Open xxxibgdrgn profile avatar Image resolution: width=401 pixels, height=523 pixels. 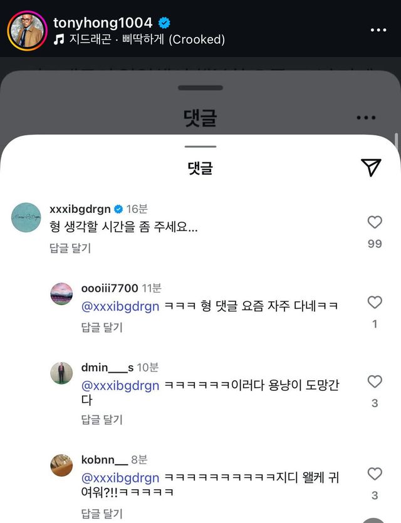pos(27,217)
